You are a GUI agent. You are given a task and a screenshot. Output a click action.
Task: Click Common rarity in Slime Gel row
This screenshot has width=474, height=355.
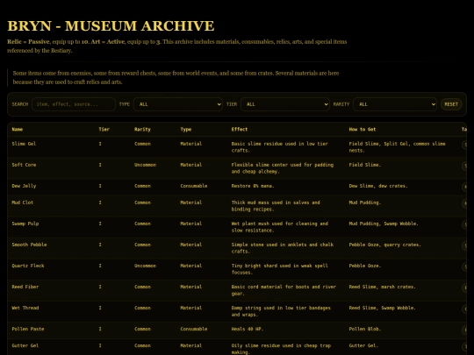[x=142, y=144]
